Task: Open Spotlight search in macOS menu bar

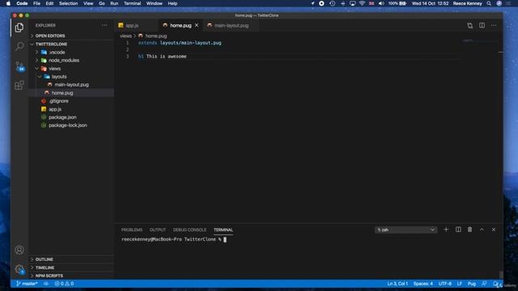Action: (x=489, y=3)
